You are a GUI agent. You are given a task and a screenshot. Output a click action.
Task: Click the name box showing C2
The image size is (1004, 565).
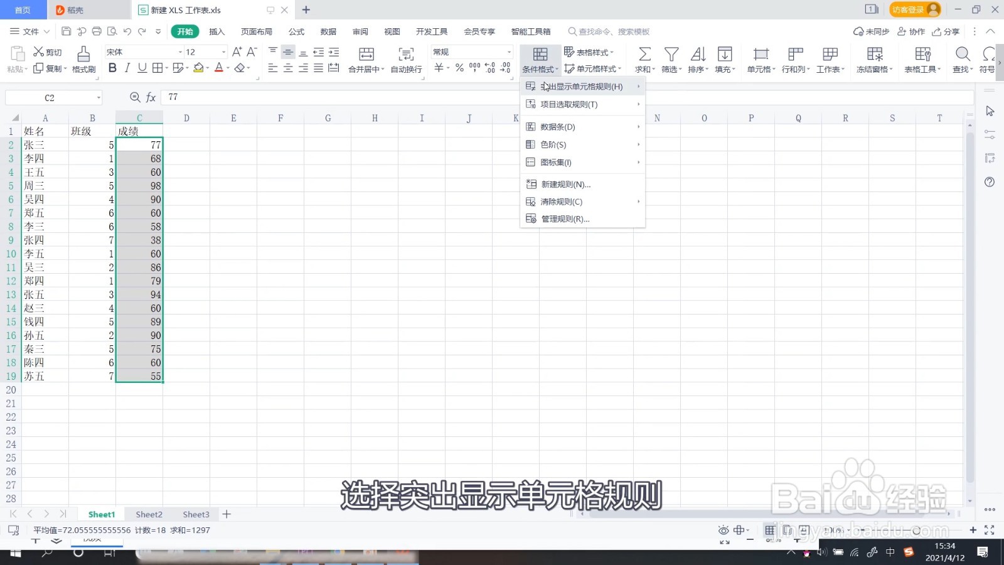click(53, 97)
